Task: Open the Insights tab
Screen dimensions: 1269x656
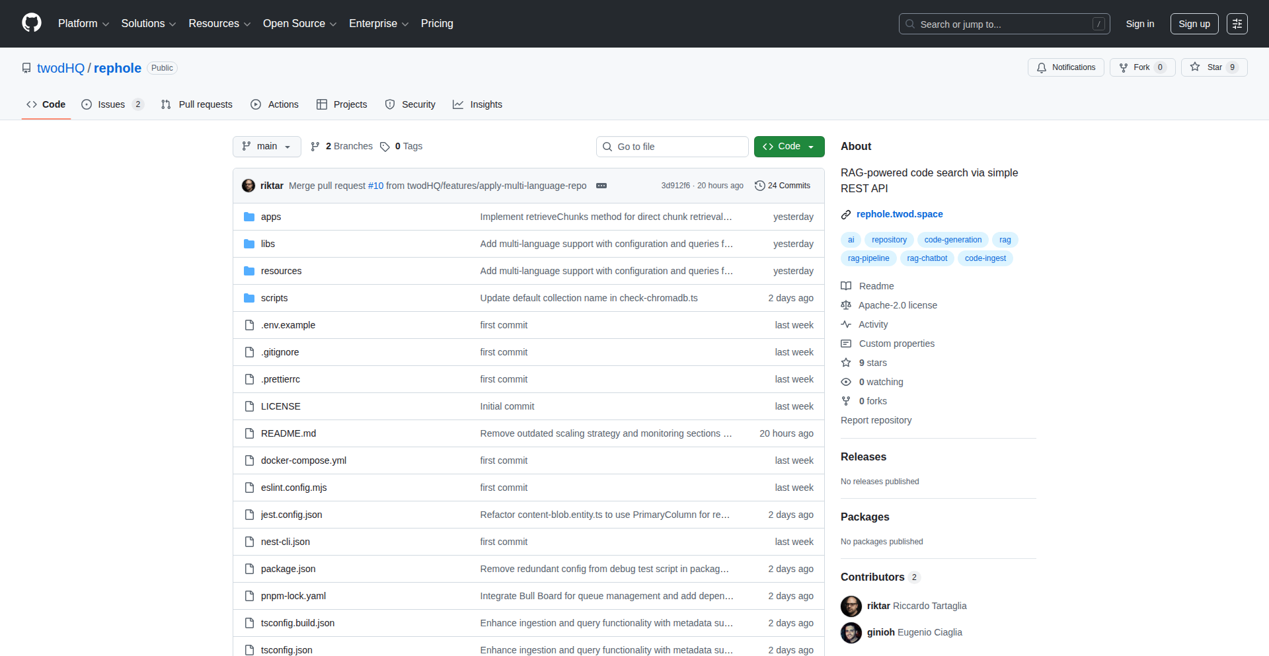Action: [x=478, y=104]
